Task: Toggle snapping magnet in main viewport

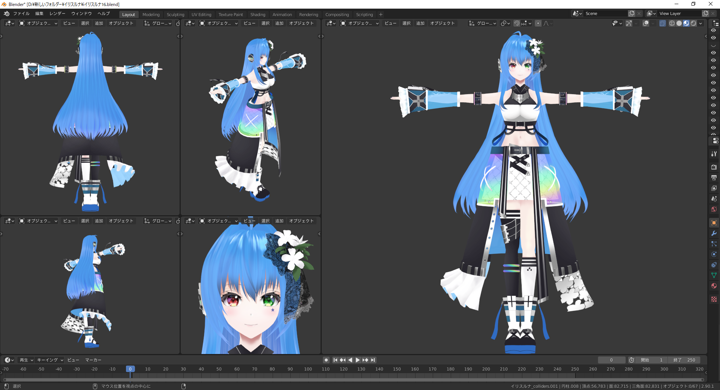Action: (x=517, y=23)
